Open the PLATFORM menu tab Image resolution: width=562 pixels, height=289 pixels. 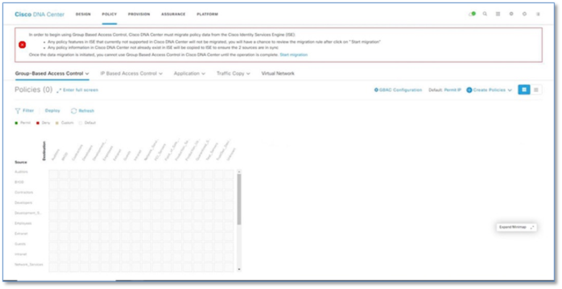pos(207,14)
